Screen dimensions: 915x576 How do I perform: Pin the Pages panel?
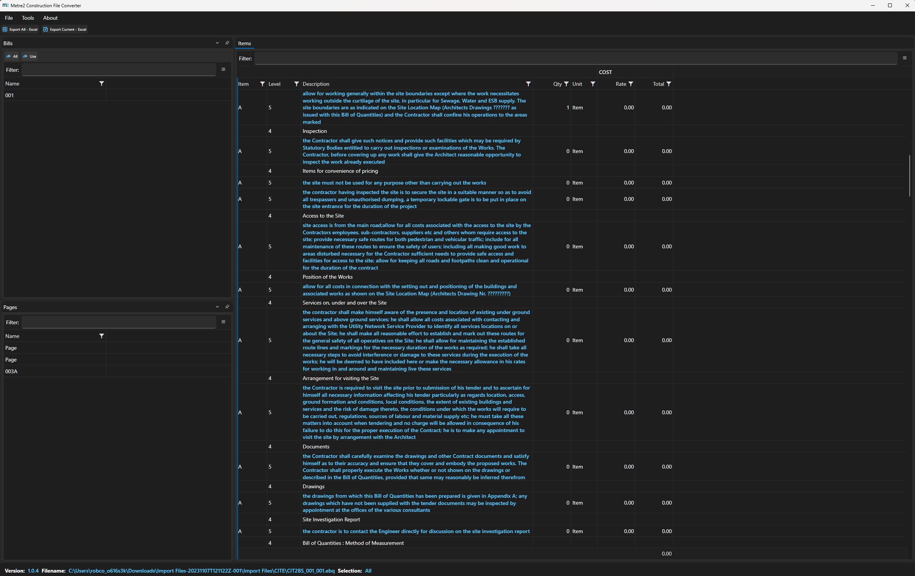227,307
